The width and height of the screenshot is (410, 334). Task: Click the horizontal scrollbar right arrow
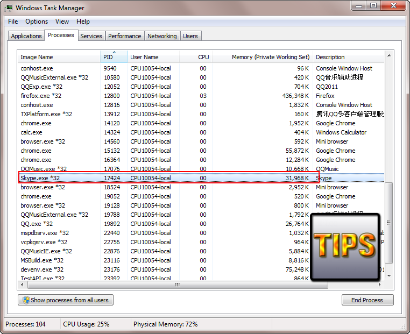380,285
